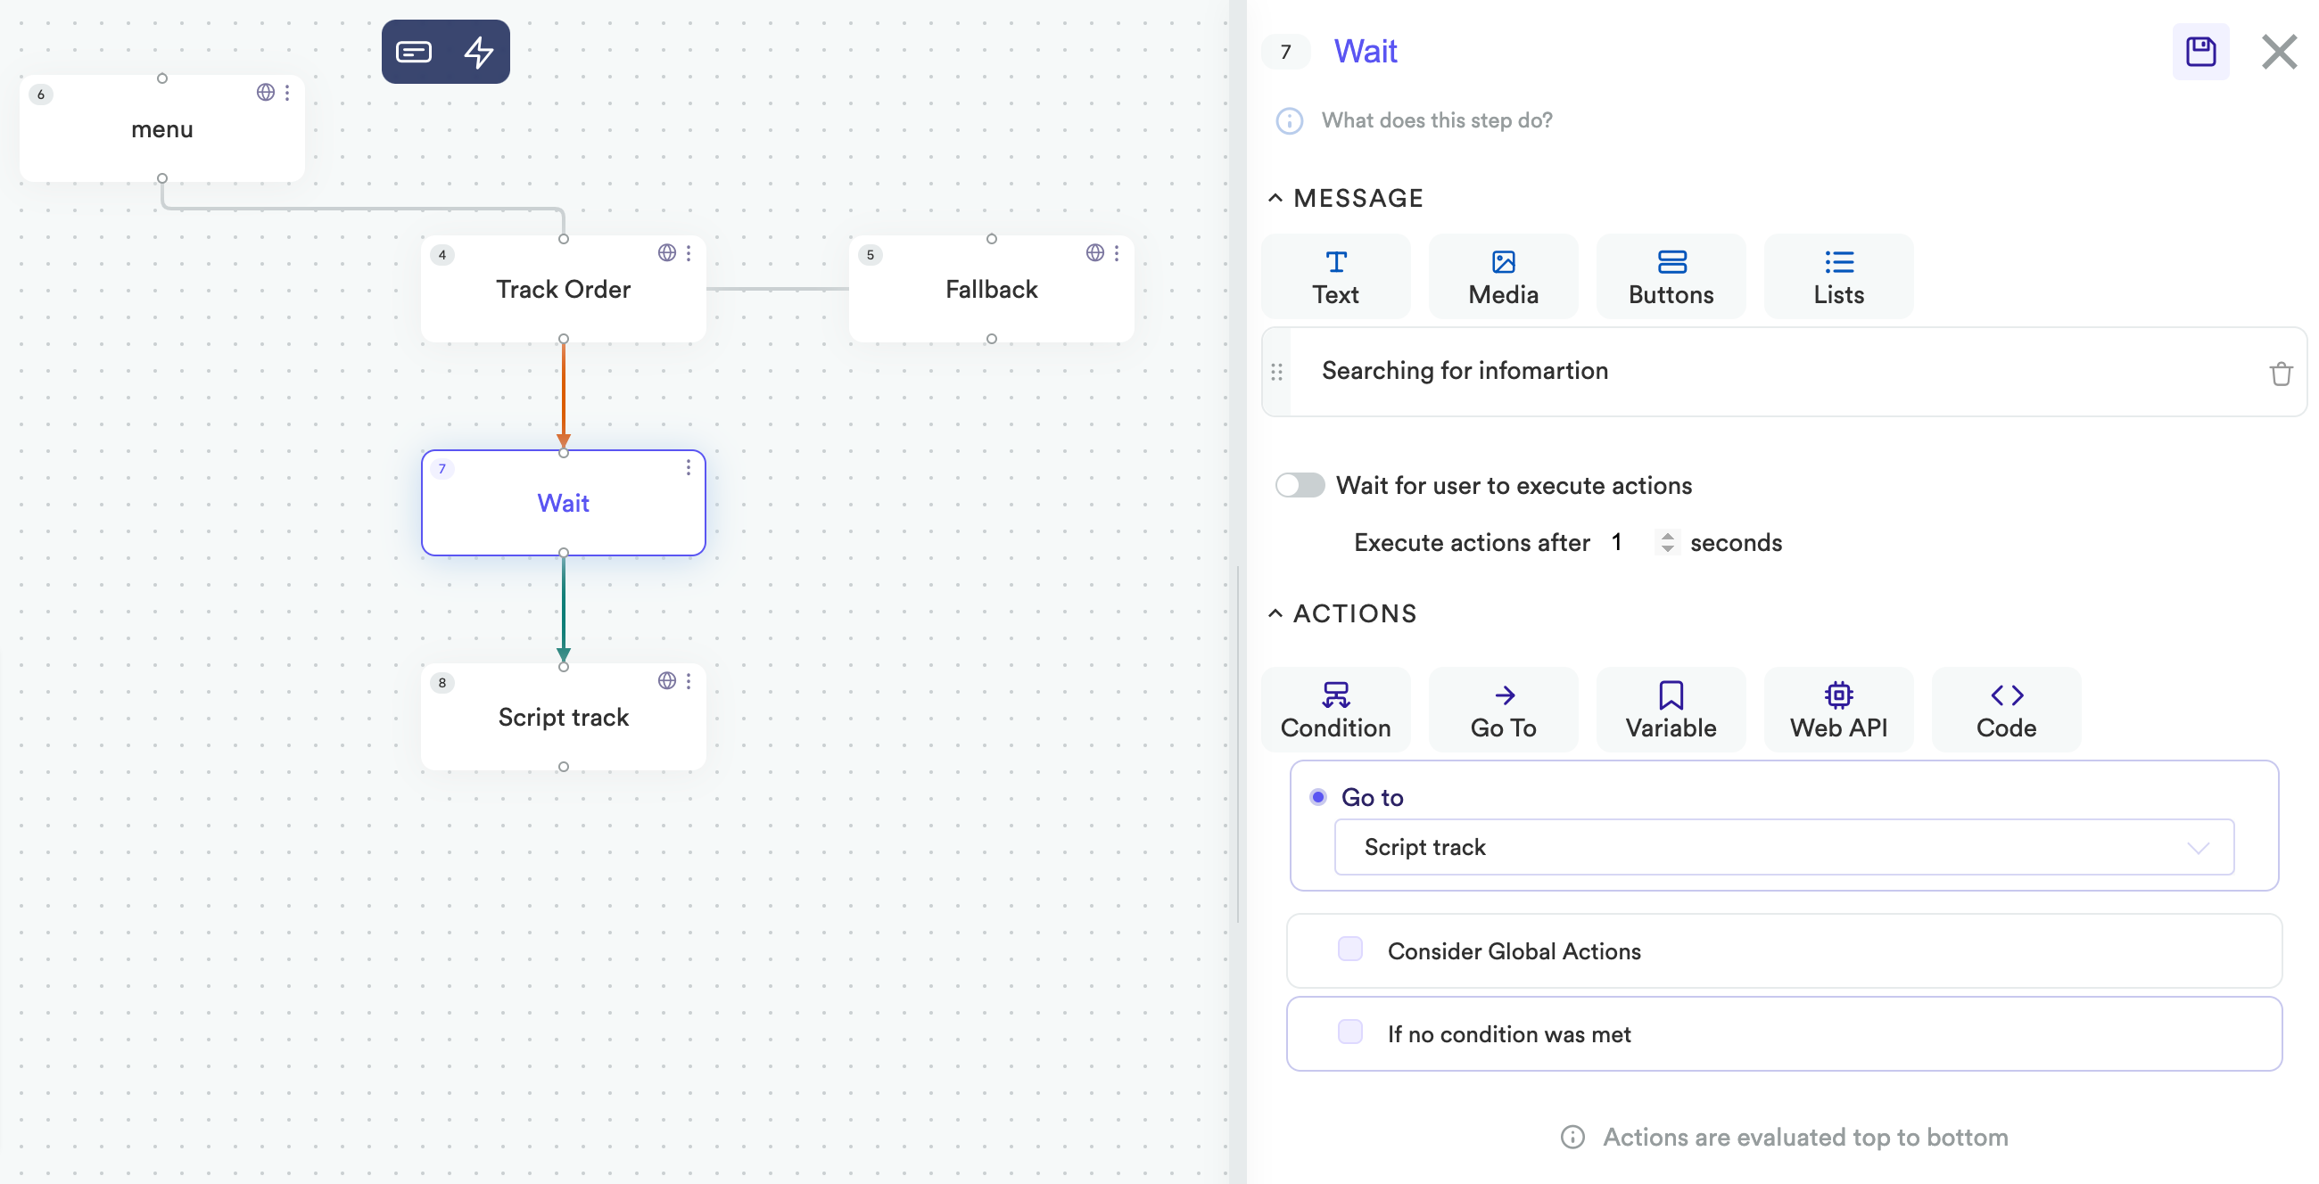Add a Web API action

pos(1837,709)
